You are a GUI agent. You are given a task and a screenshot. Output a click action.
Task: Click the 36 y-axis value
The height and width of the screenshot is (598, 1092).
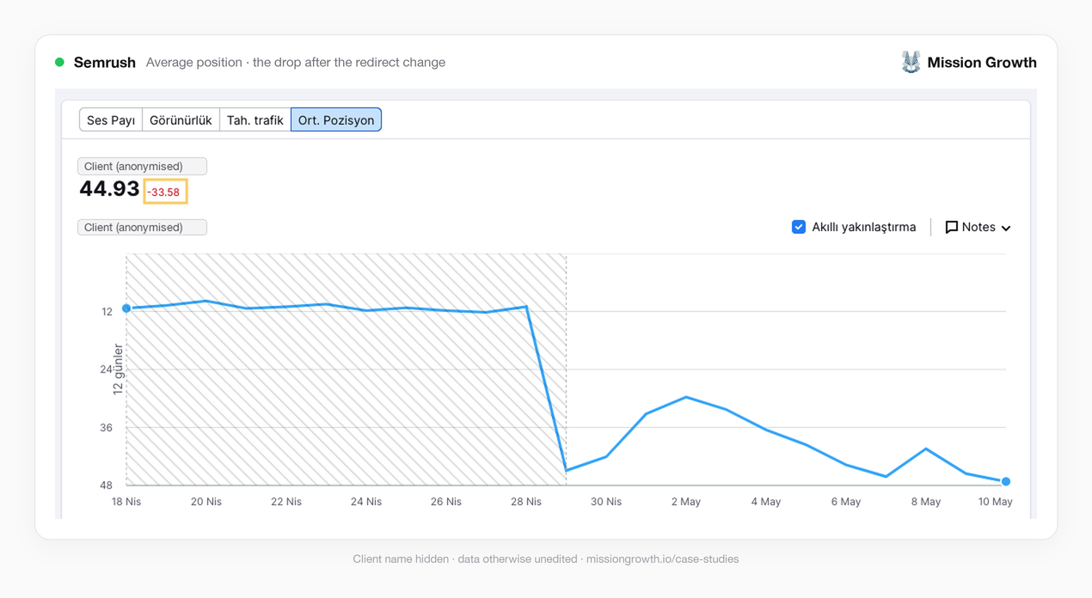pos(106,428)
